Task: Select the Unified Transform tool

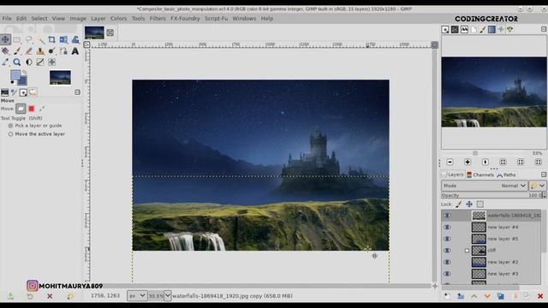Action: (63, 39)
